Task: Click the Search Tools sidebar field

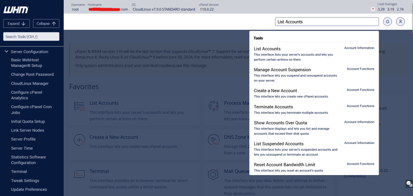Action: point(31,37)
